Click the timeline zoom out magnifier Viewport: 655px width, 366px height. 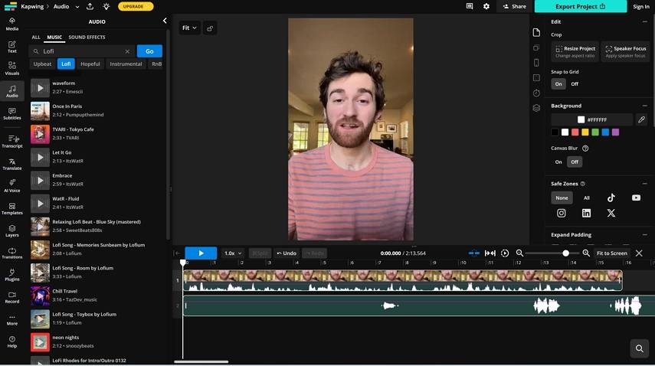519,253
